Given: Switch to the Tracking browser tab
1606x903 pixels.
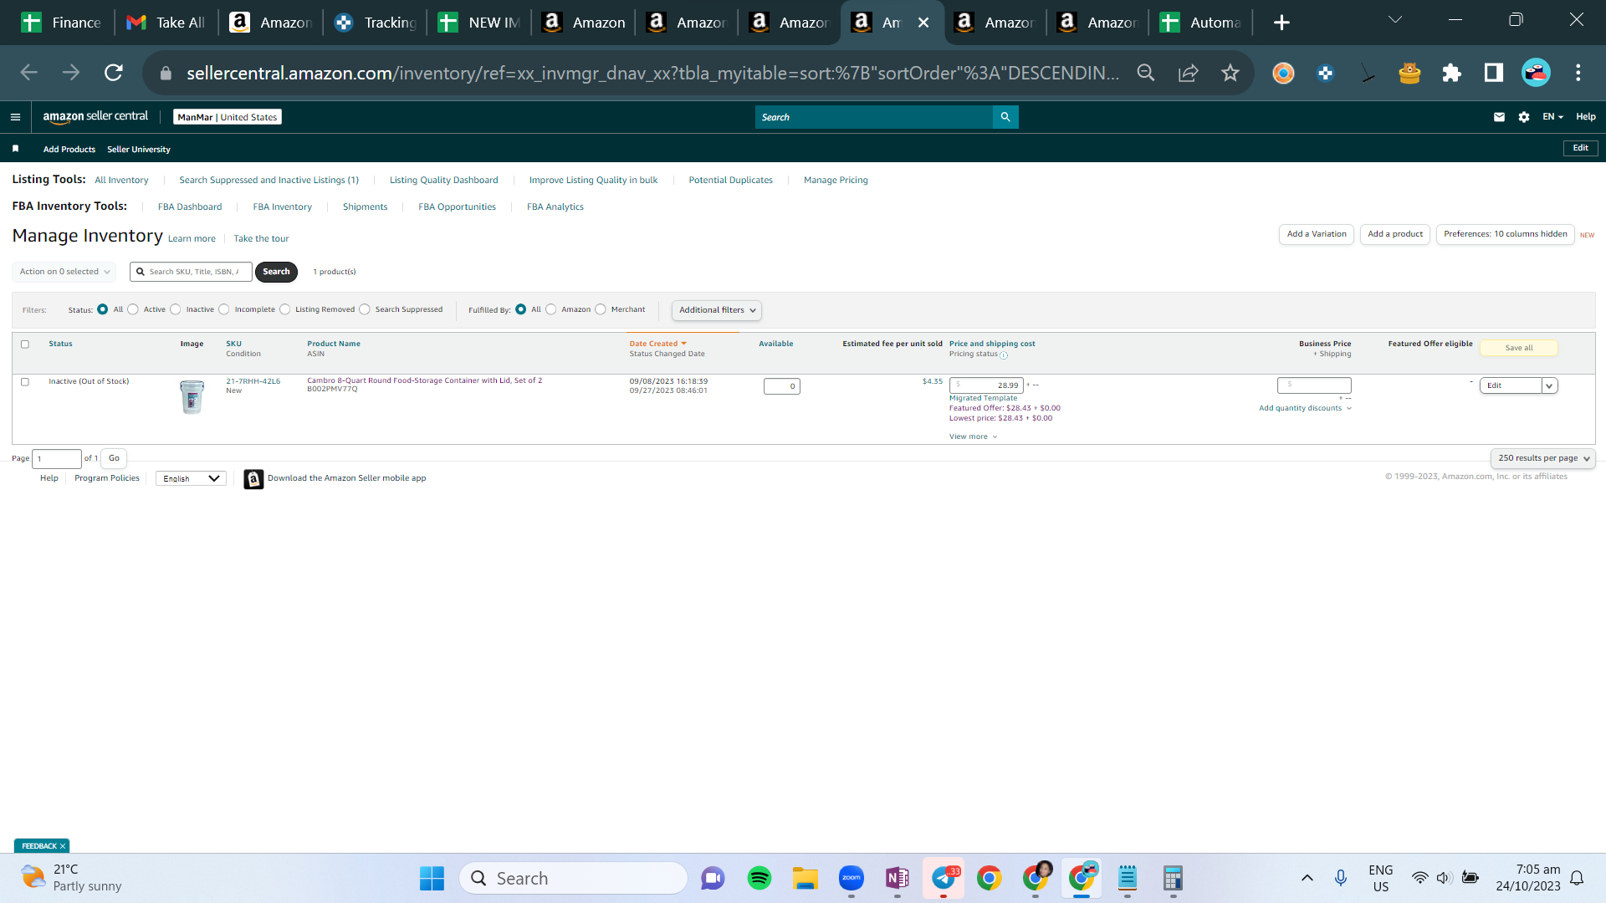Looking at the screenshot, I should 375,23.
